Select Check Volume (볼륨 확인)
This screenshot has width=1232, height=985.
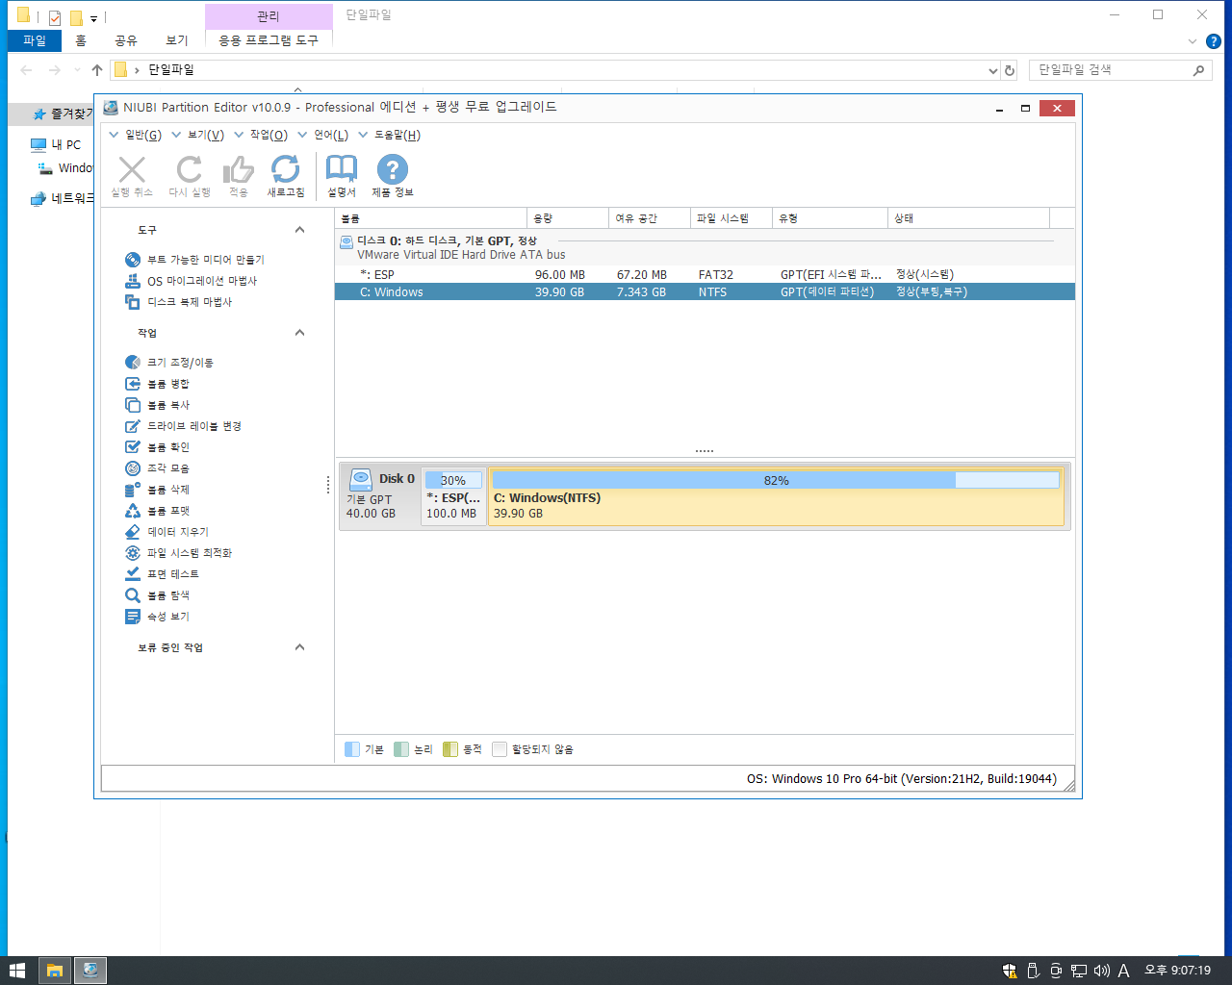(158, 447)
